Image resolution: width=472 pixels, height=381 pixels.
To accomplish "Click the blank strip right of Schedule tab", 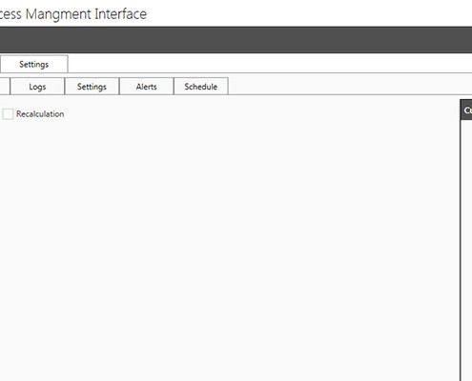I will point(350,87).
